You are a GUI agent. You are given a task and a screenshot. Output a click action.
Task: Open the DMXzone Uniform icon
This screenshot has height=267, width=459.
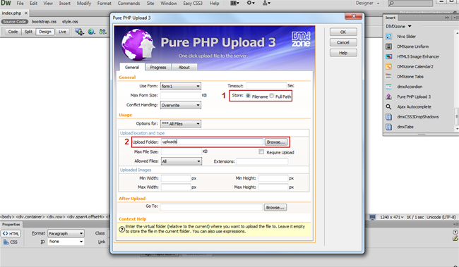(389, 46)
